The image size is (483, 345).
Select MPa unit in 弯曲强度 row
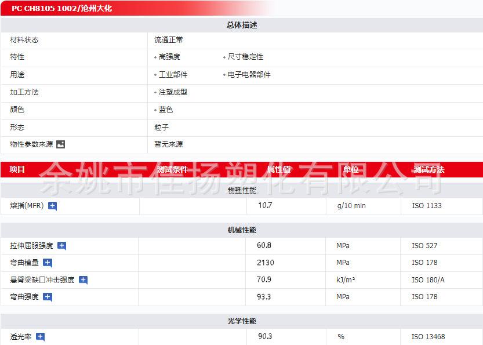(x=343, y=297)
